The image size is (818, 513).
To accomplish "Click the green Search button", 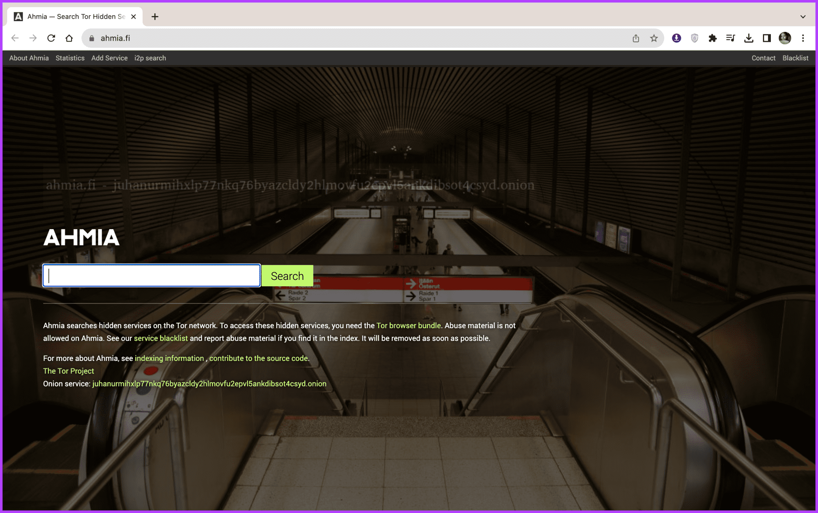I will pyautogui.click(x=287, y=275).
